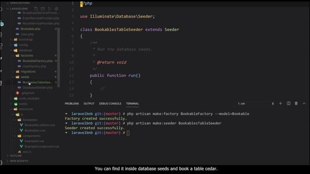Collapse the factories folder
This screenshot has width=310, height=174.
tap(27, 56)
